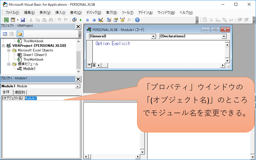Open the ヘルプ(H) menu

pos(186,13)
